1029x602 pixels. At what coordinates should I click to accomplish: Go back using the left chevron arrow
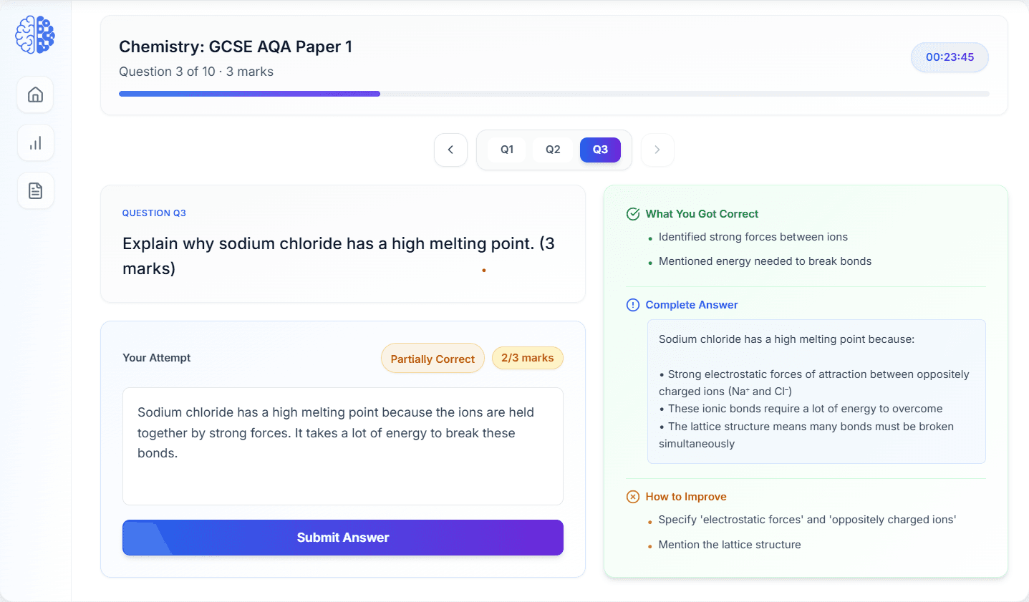tap(450, 150)
